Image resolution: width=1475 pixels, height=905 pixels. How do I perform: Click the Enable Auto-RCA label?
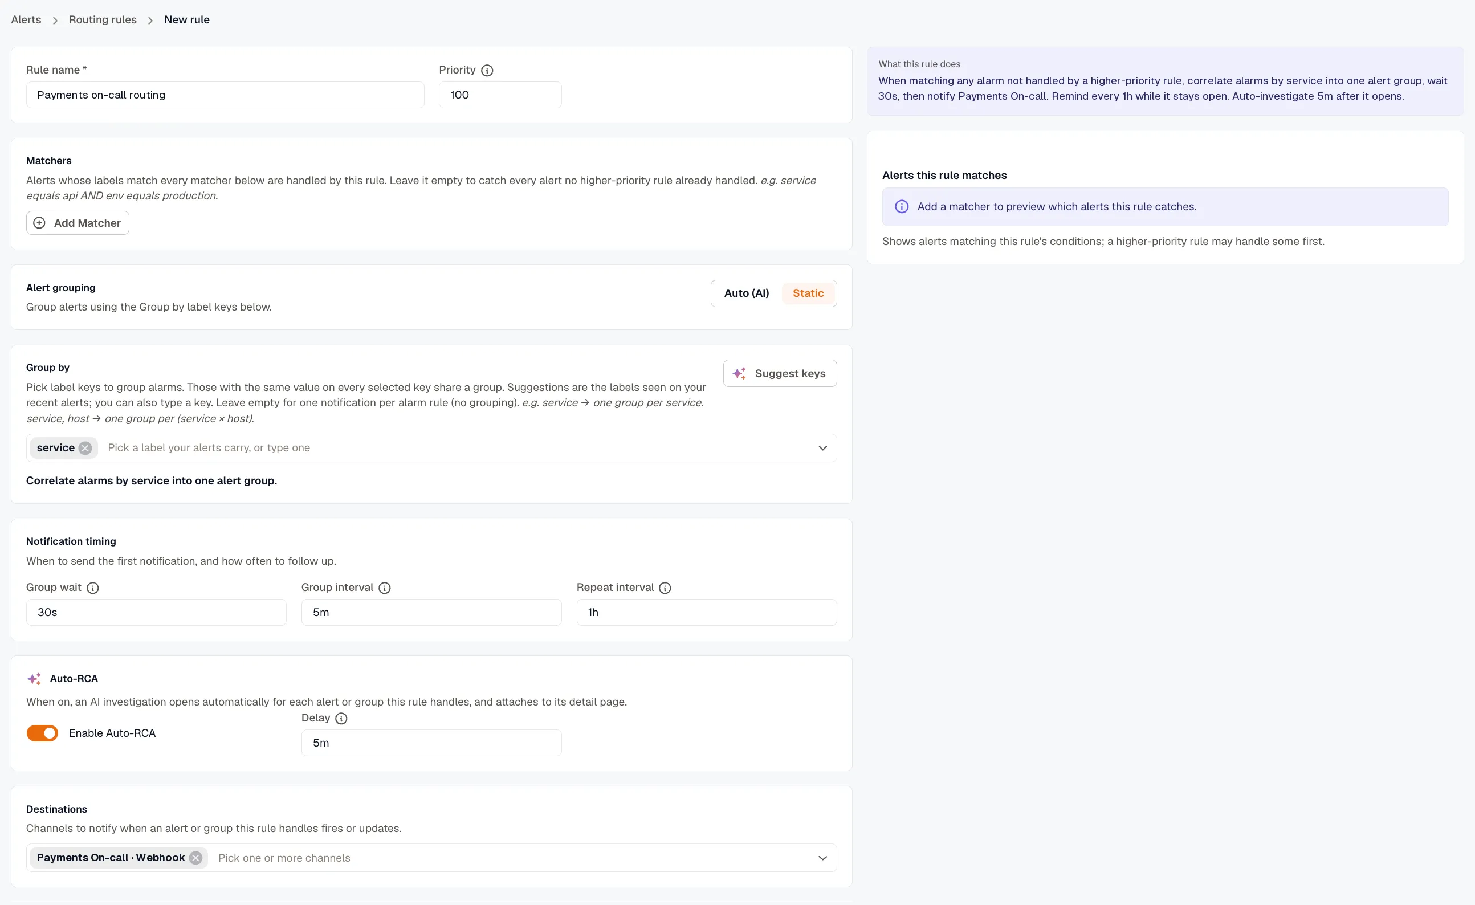point(112,733)
